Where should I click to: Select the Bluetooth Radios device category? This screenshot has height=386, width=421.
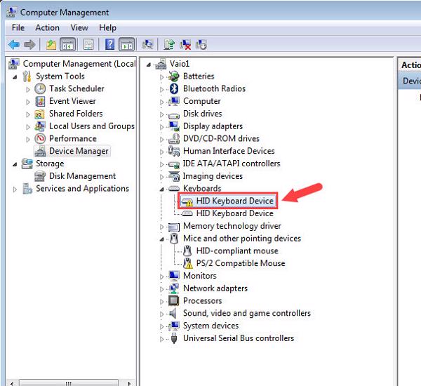[x=214, y=88]
